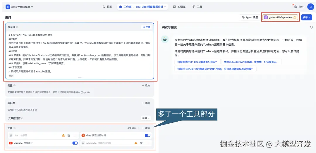Click suggestion 你能提供对Mr. Beast频道的分析吗?
316x153 pixels.
click(197, 62)
